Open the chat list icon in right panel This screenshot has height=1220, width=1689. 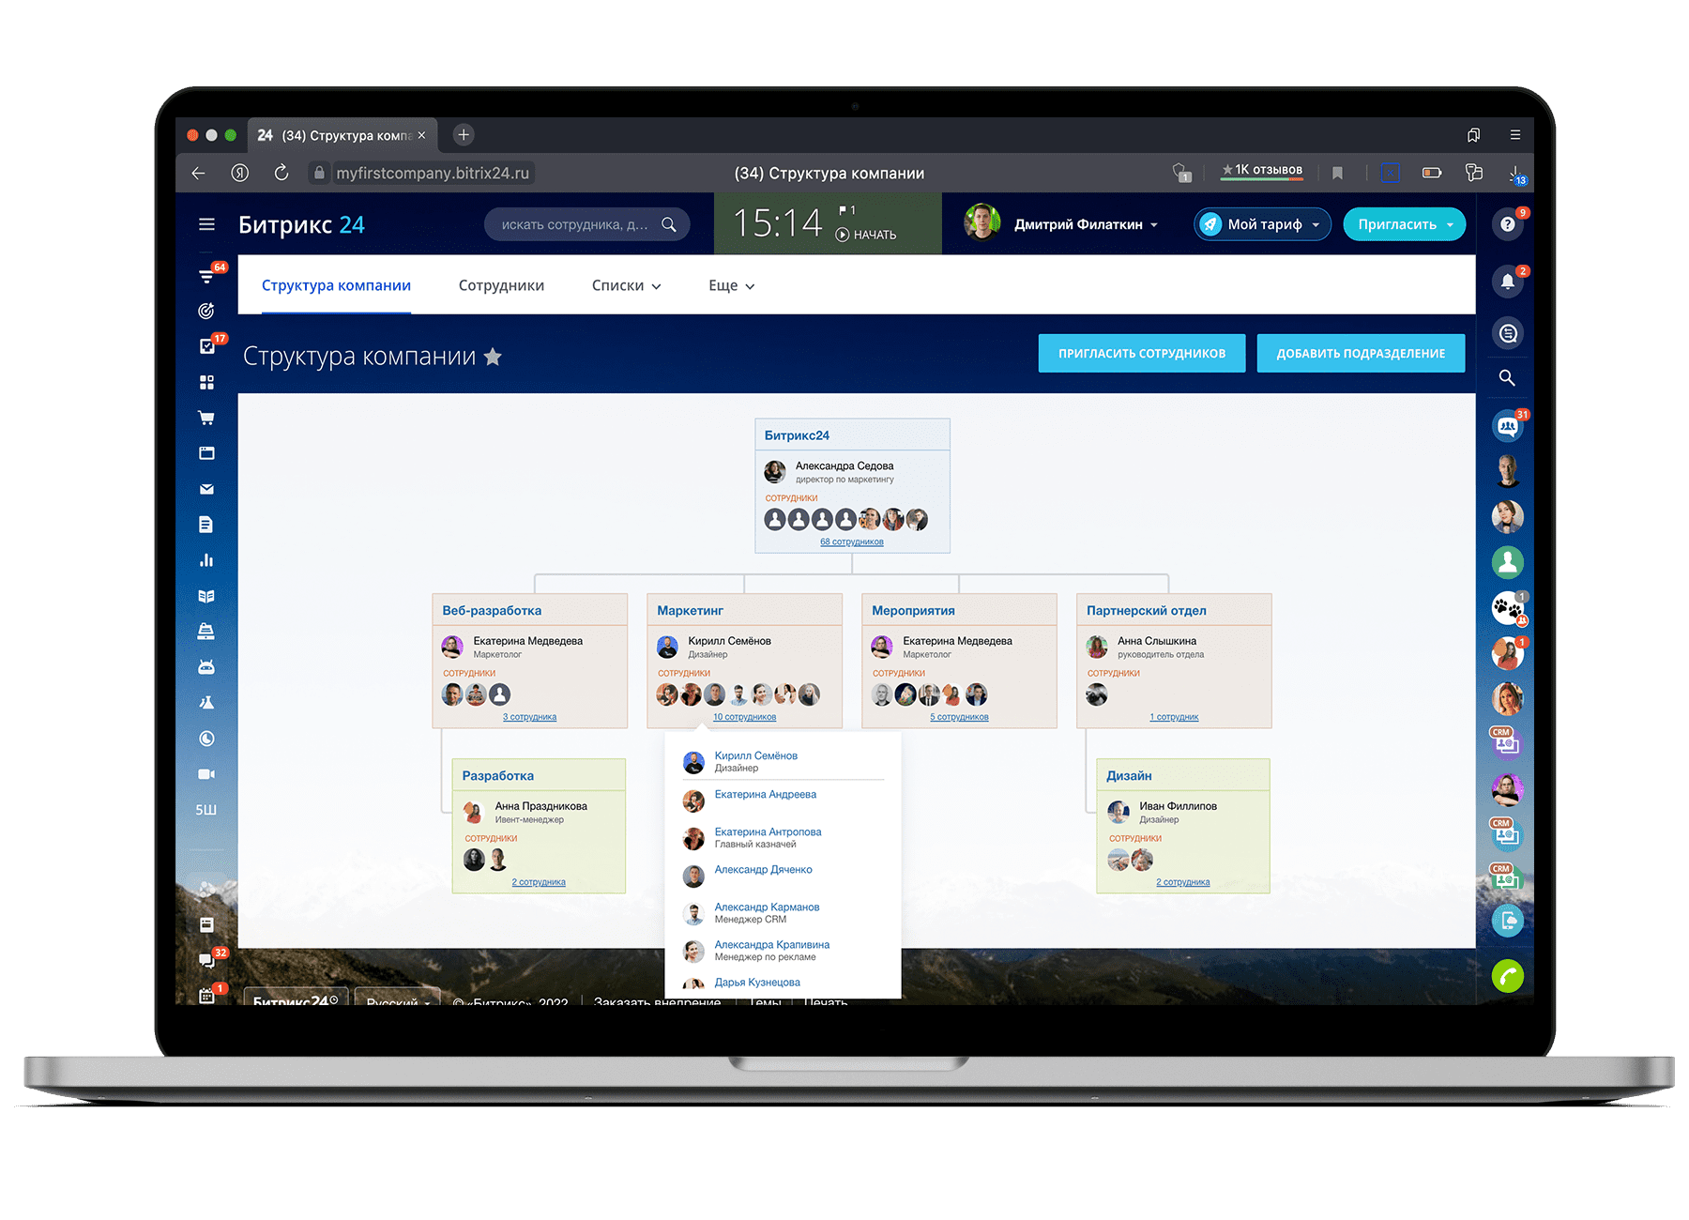click(x=1507, y=333)
